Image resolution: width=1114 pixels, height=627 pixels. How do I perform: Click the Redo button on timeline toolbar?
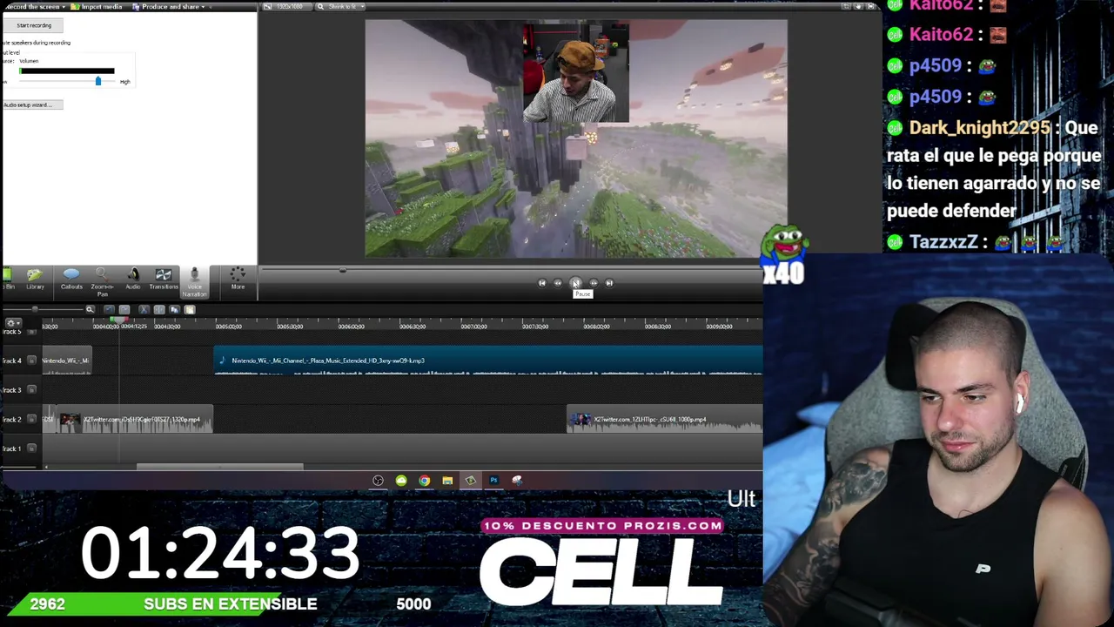coord(124,310)
